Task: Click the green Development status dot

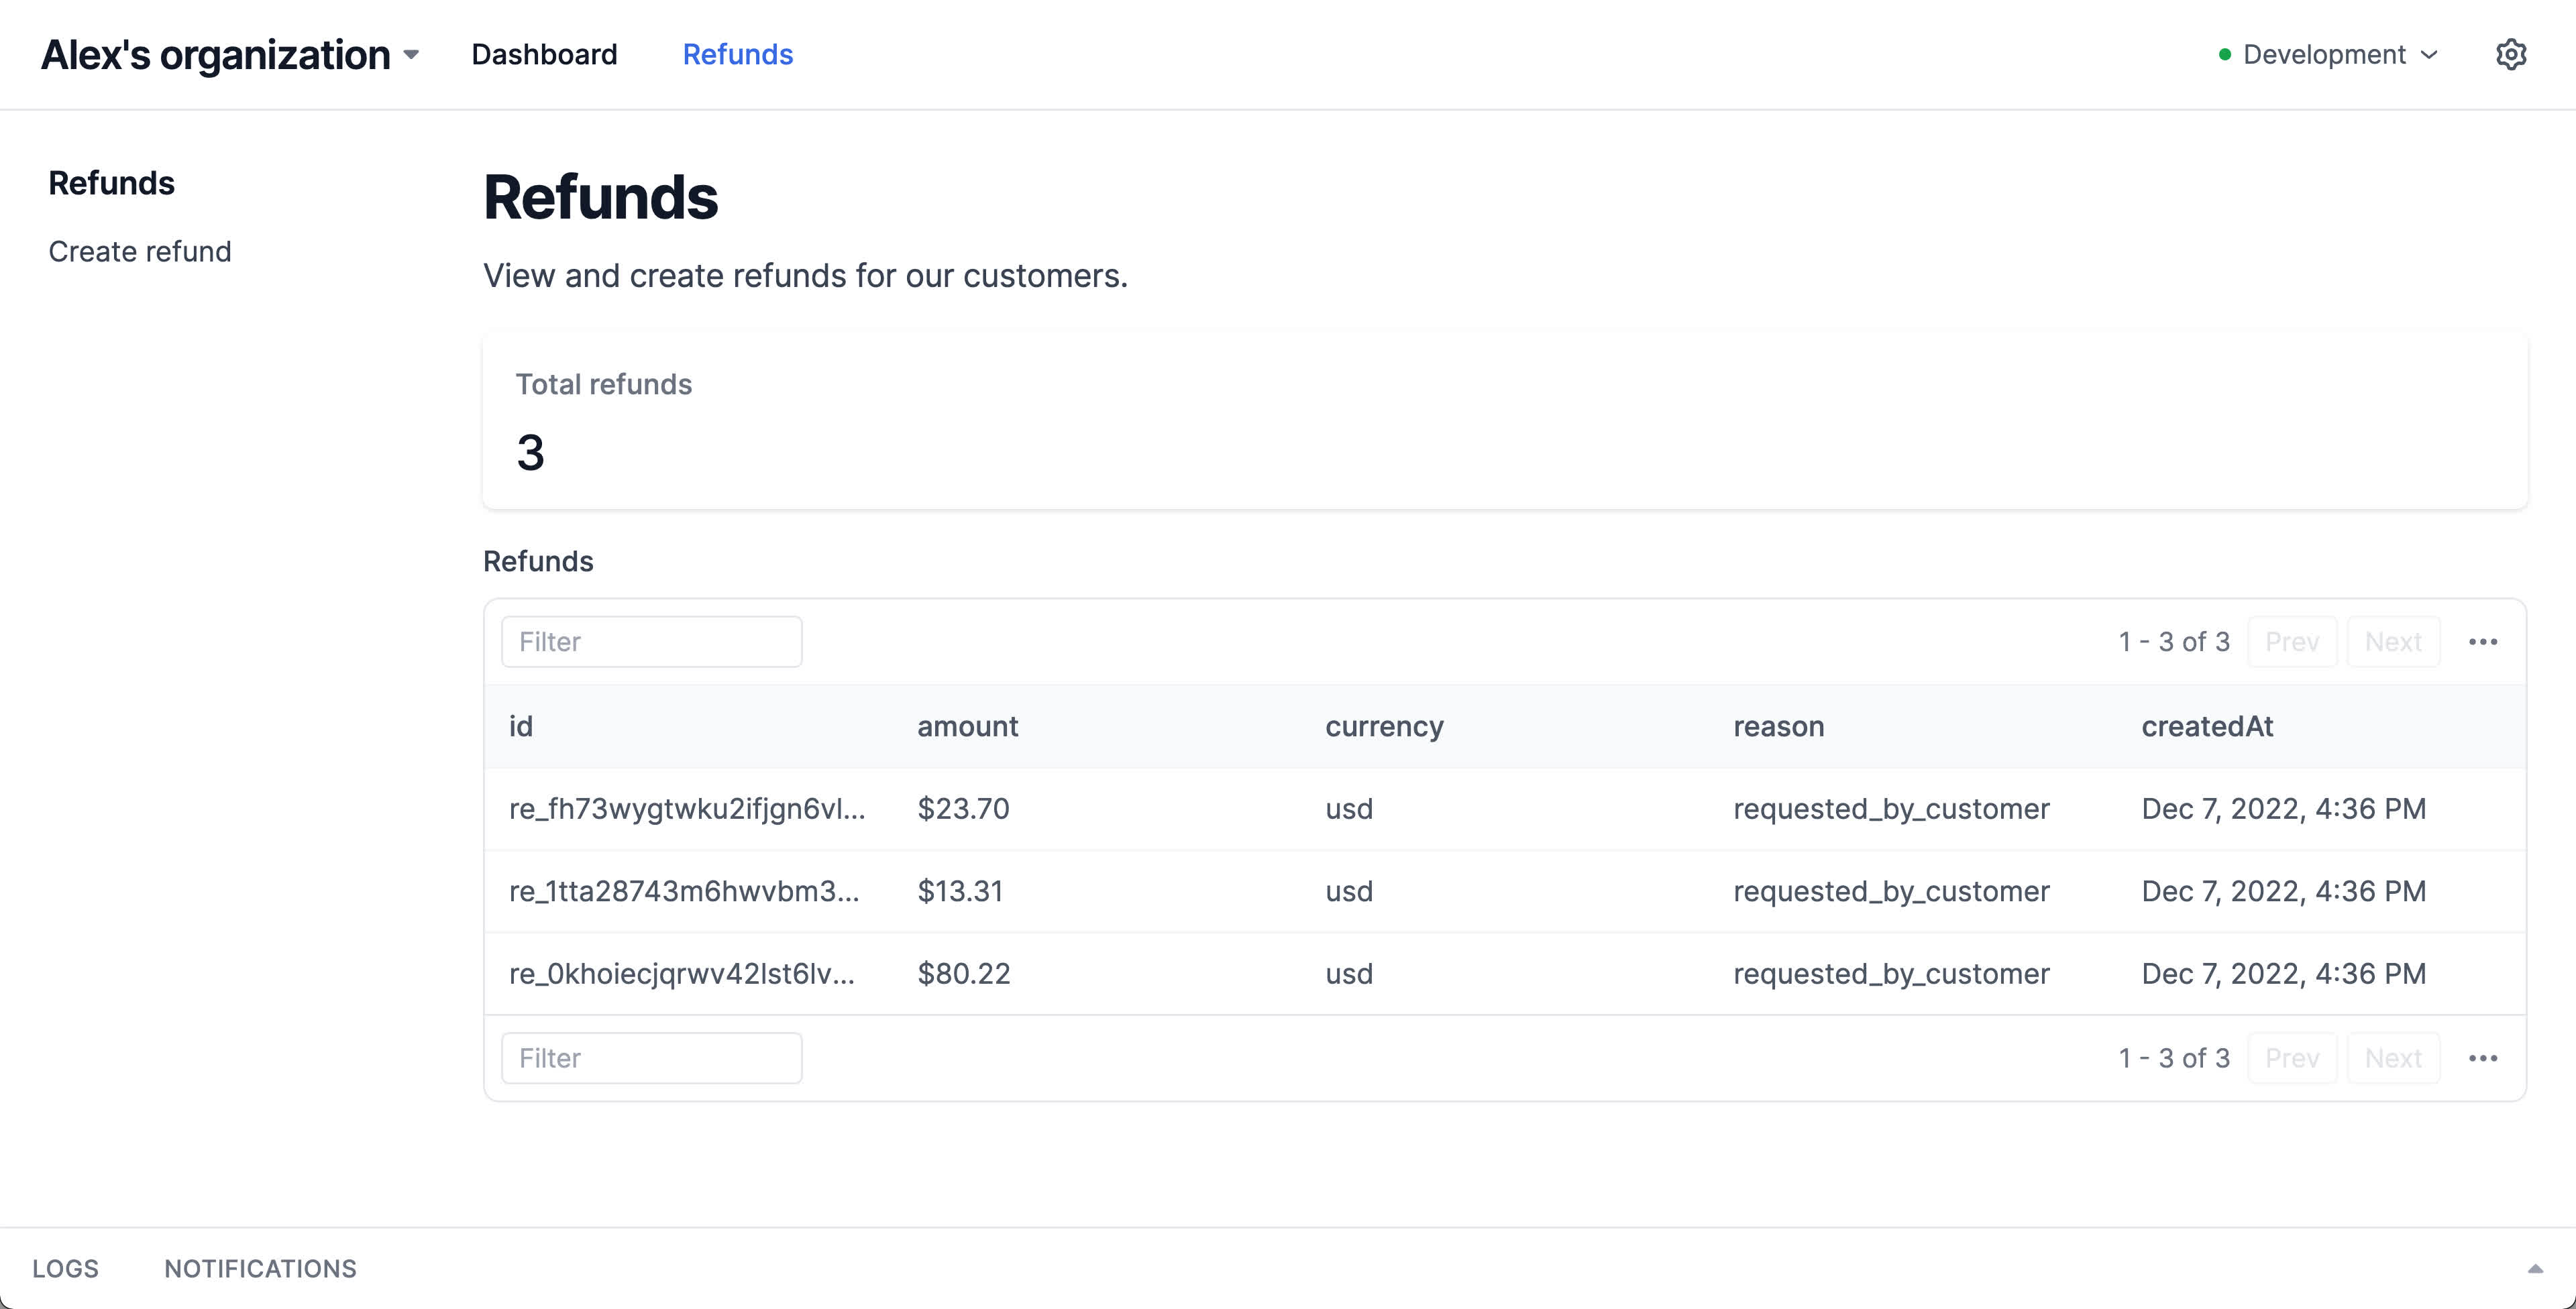Action: 2224,55
